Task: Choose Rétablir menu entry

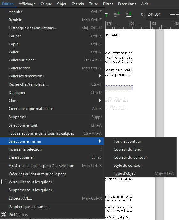Action: pyautogui.click(x=52, y=20)
